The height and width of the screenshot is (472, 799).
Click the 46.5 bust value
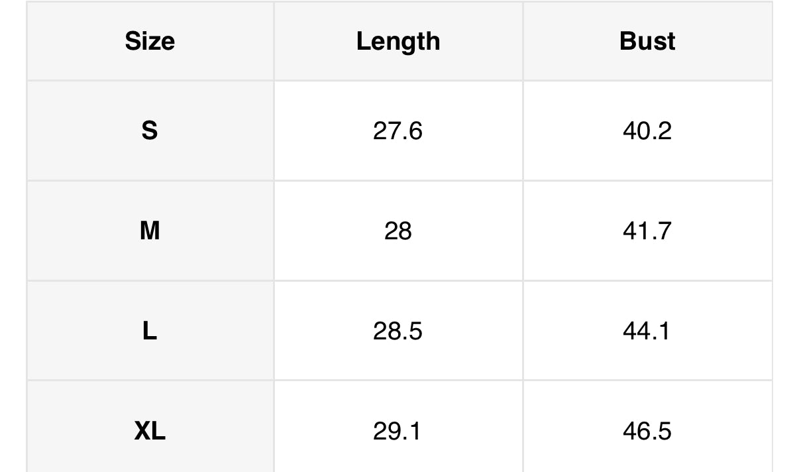[x=647, y=431]
